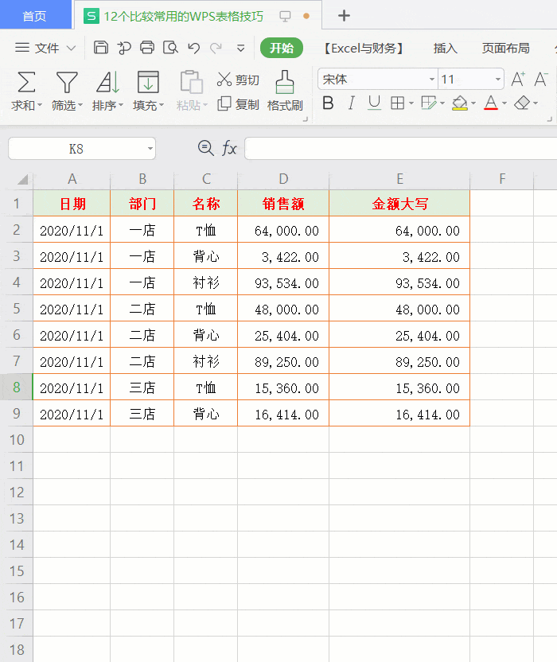The width and height of the screenshot is (557, 662).
Task: Increase font size with the A+ icon
Action: click(x=517, y=79)
